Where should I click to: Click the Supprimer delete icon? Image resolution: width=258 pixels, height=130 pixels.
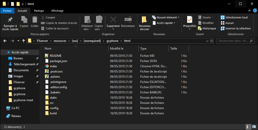(113, 20)
